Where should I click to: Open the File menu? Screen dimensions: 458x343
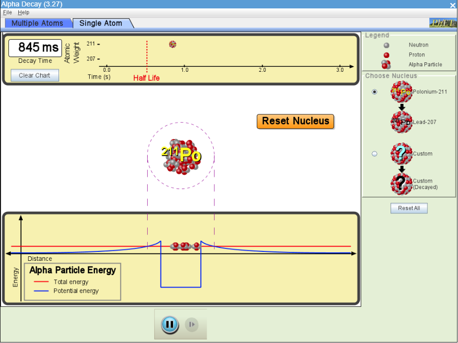tap(7, 12)
